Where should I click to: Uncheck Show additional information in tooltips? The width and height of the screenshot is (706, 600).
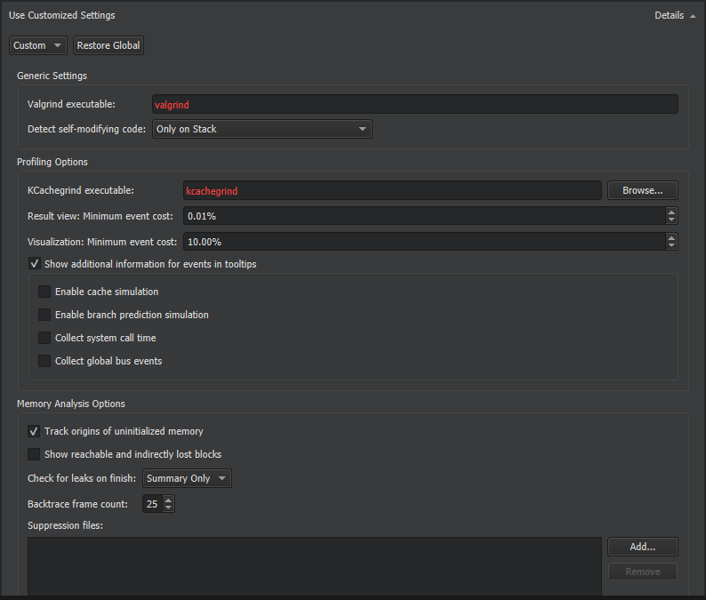tap(35, 264)
